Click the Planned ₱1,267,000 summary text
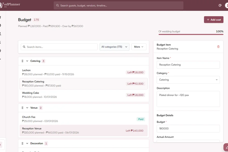Image resolution: width=228 pixels, height=152 pixels. [29, 26]
